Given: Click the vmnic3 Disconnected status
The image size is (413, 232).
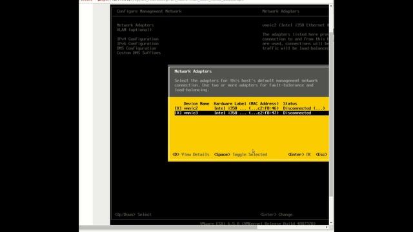Looking at the screenshot, I should point(297,113).
